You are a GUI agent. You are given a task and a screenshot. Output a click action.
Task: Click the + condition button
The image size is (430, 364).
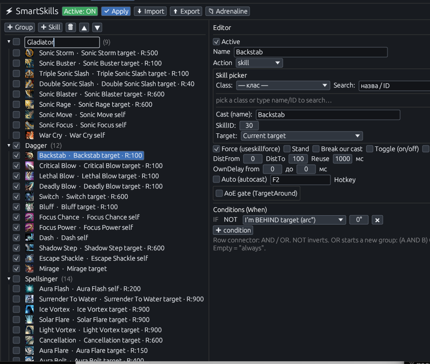pyautogui.click(x=233, y=230)
